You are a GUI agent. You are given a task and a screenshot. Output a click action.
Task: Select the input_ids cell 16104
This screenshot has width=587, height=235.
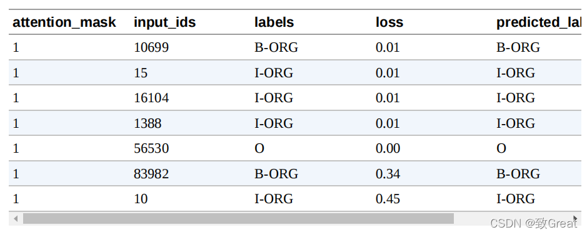(x=151, y=98)
